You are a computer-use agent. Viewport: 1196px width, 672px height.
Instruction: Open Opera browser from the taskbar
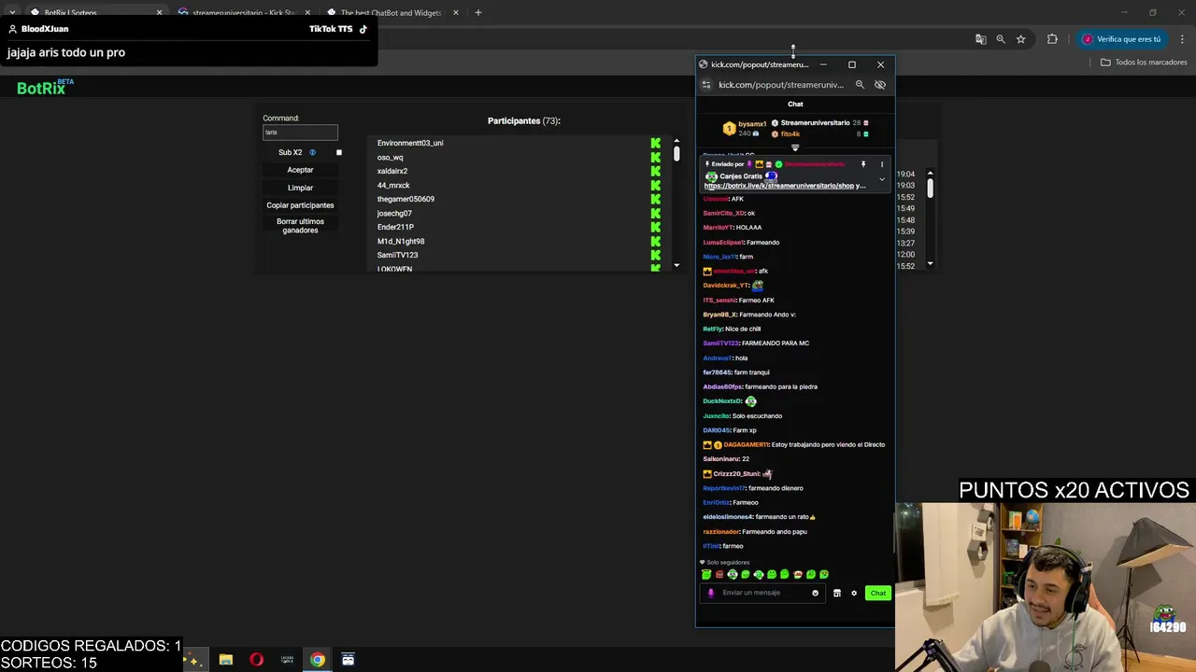[x=257, y=660]
